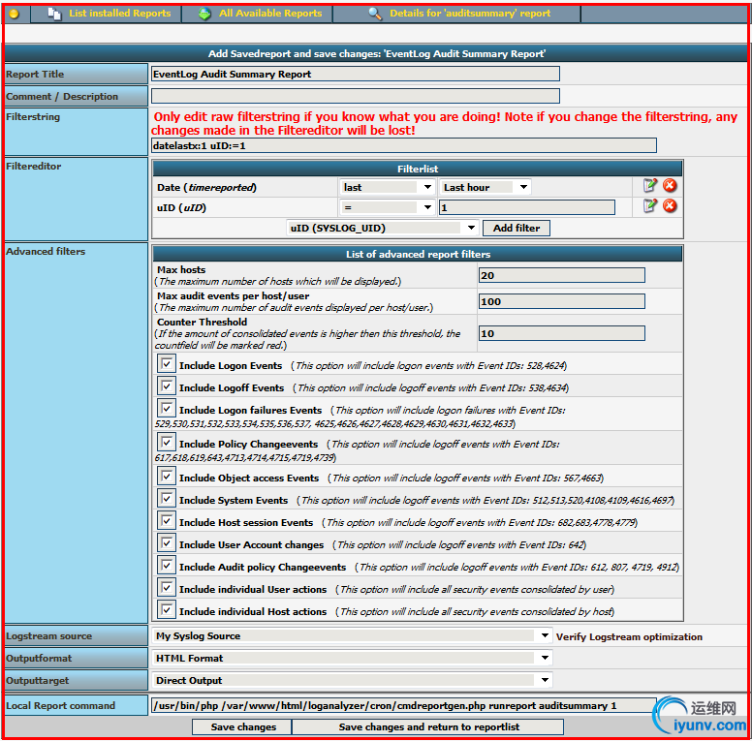
Task: Edit the Date (timereported) filter with the pencil icon
Action: (650, 185)
